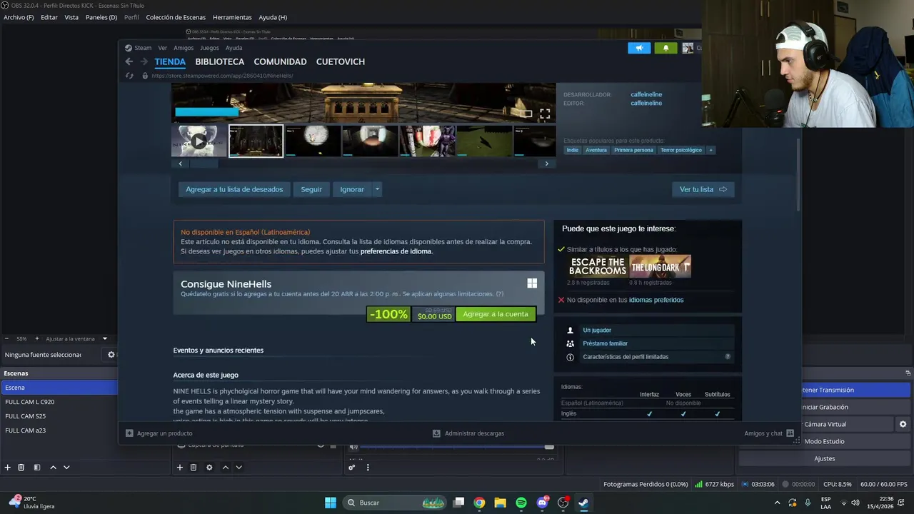Move scene up in OBS Escenas toolbar
The height and width of the screenshot is (514, 914).
(x=53, y=468)
